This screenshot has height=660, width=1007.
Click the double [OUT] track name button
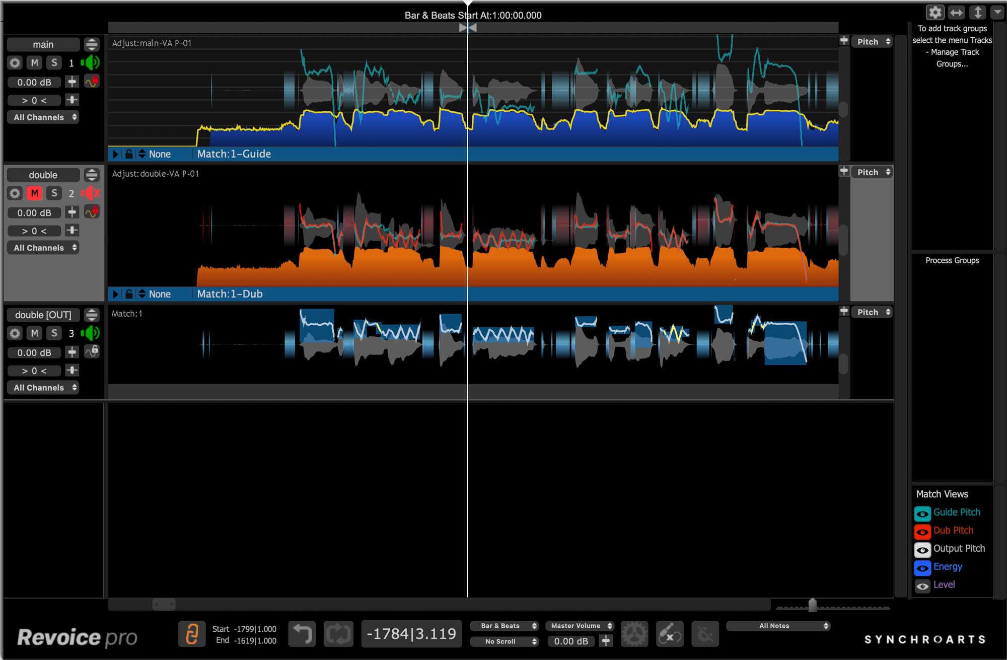(43, 315)
